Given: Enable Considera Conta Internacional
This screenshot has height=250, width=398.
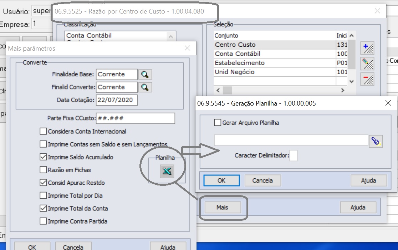Looking at the screenshot, I should [43, 131].
